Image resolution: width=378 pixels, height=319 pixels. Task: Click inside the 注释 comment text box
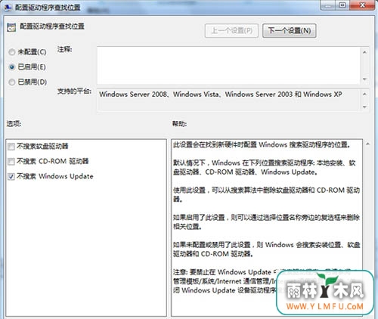[228, 65]
